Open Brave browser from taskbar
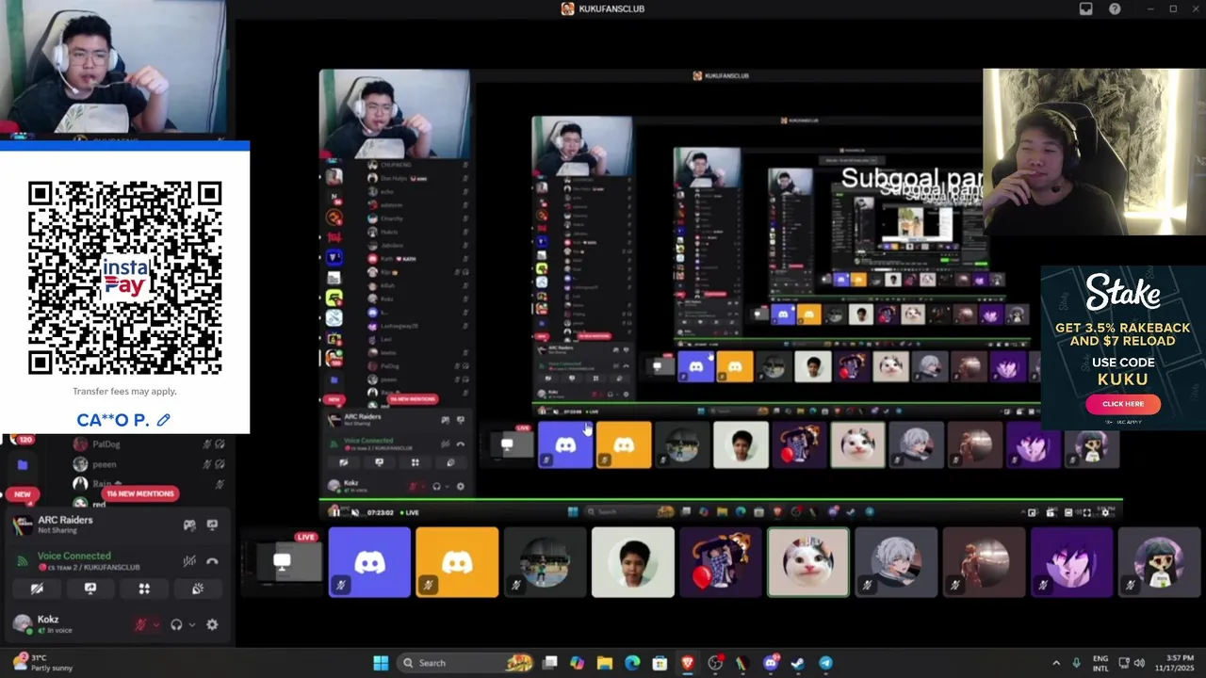This screenshot has width=1206, height=678. coord(688,663)
